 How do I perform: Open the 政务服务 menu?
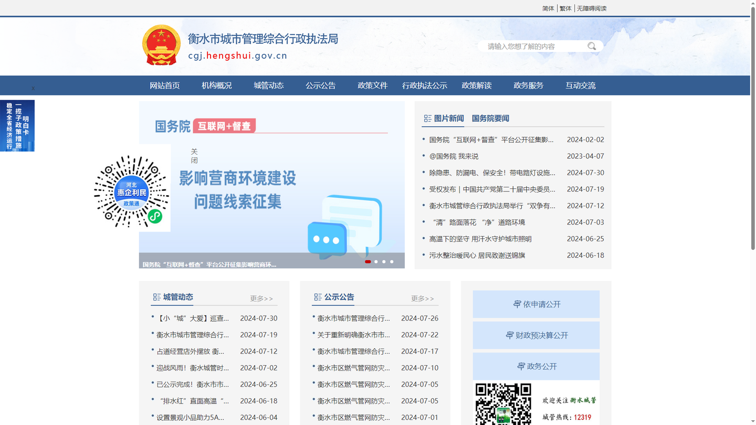coord(529,86)
